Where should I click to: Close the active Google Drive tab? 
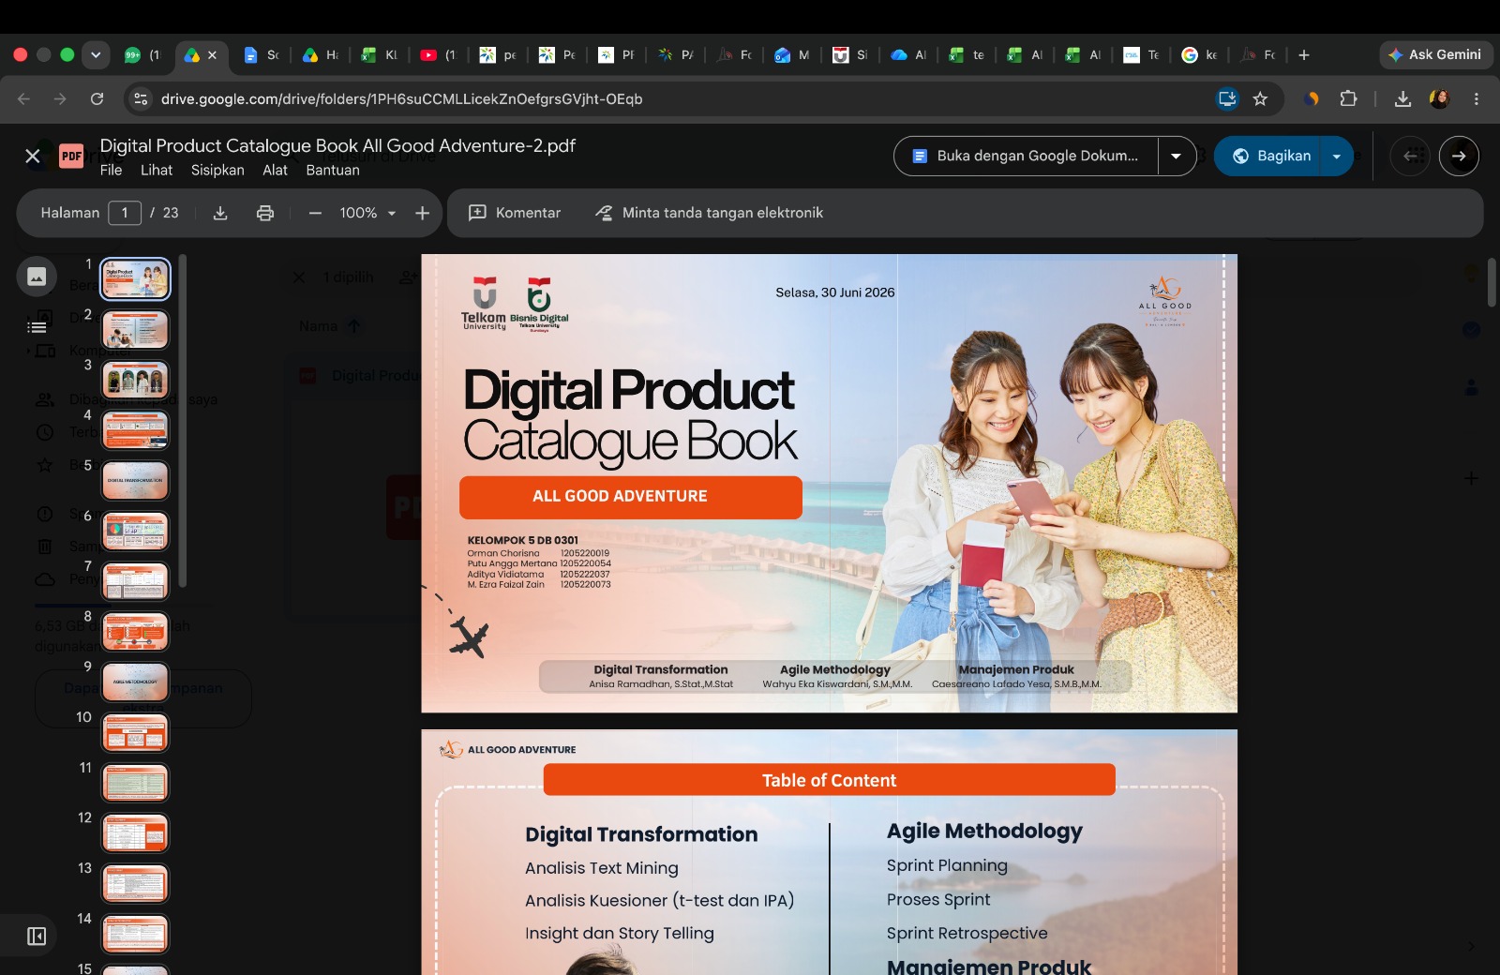(x=213, y=55)
